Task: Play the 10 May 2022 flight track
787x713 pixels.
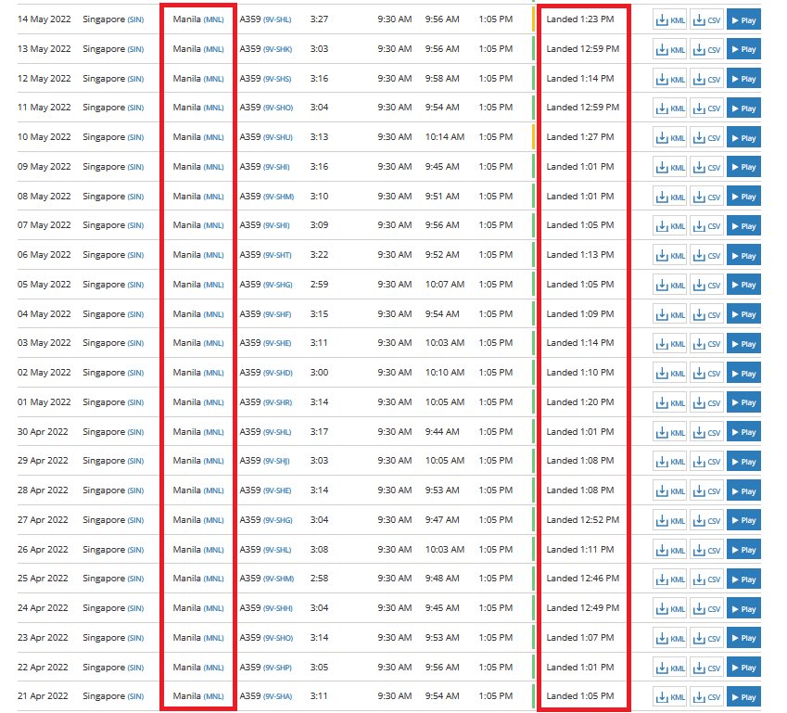Action: click(x=743, y=137)
